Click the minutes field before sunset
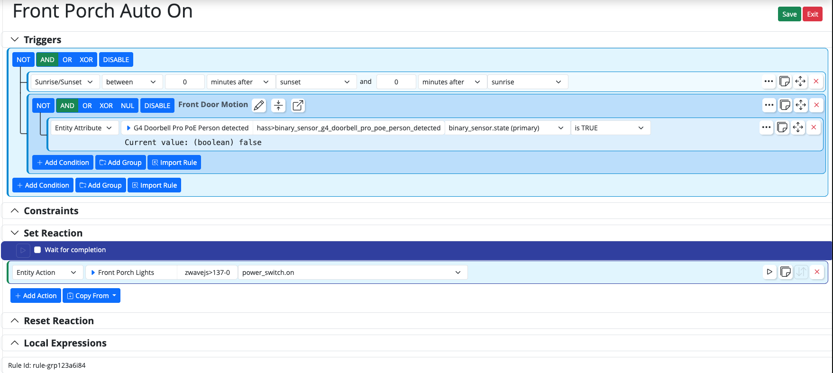The width and height of the screenshot is (833, 373). click(x=185, y=82)
